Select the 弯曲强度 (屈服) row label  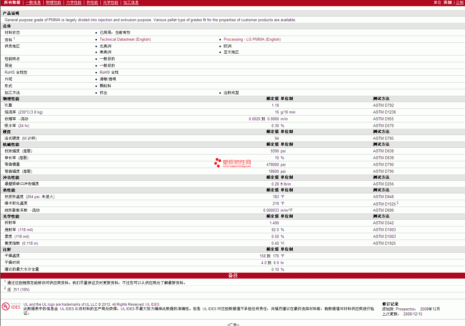18,172
